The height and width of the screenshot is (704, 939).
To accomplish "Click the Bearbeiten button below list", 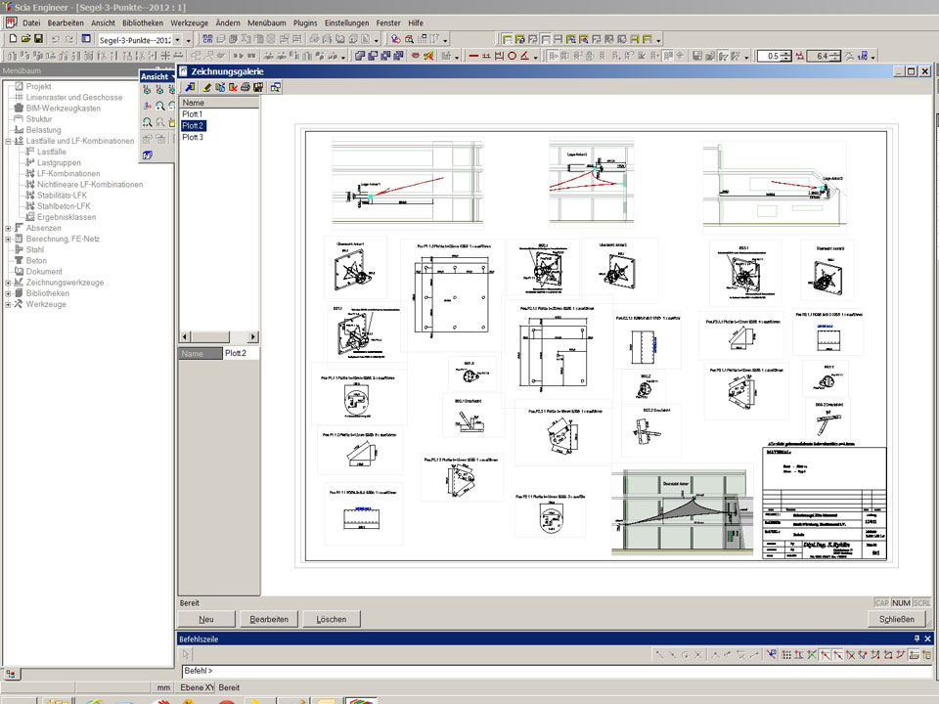I will [269, 619].
